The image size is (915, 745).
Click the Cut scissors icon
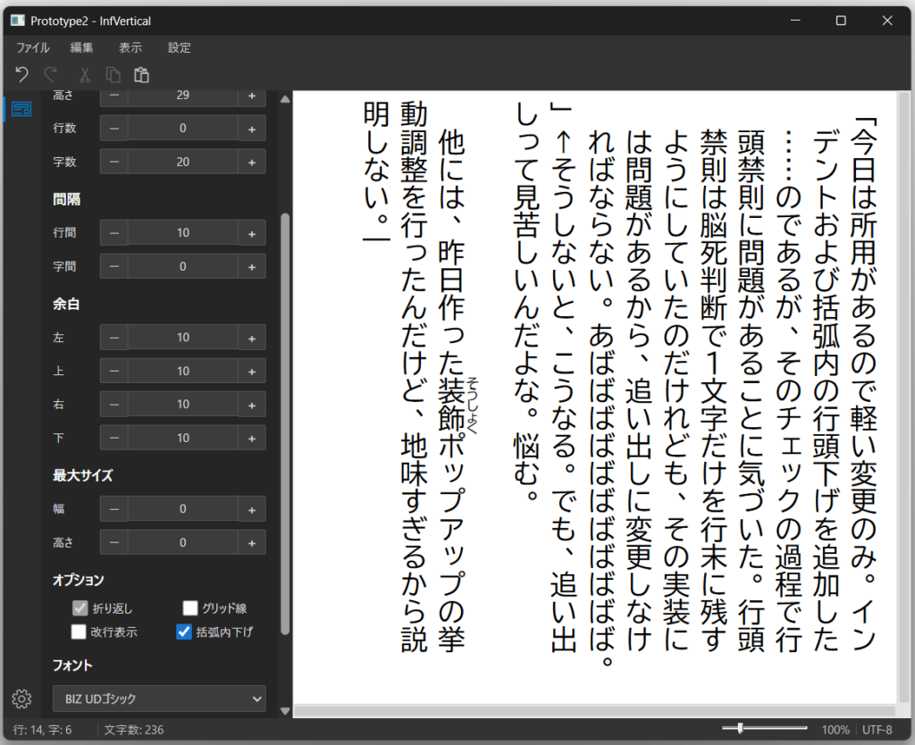[x=85, y=75]
